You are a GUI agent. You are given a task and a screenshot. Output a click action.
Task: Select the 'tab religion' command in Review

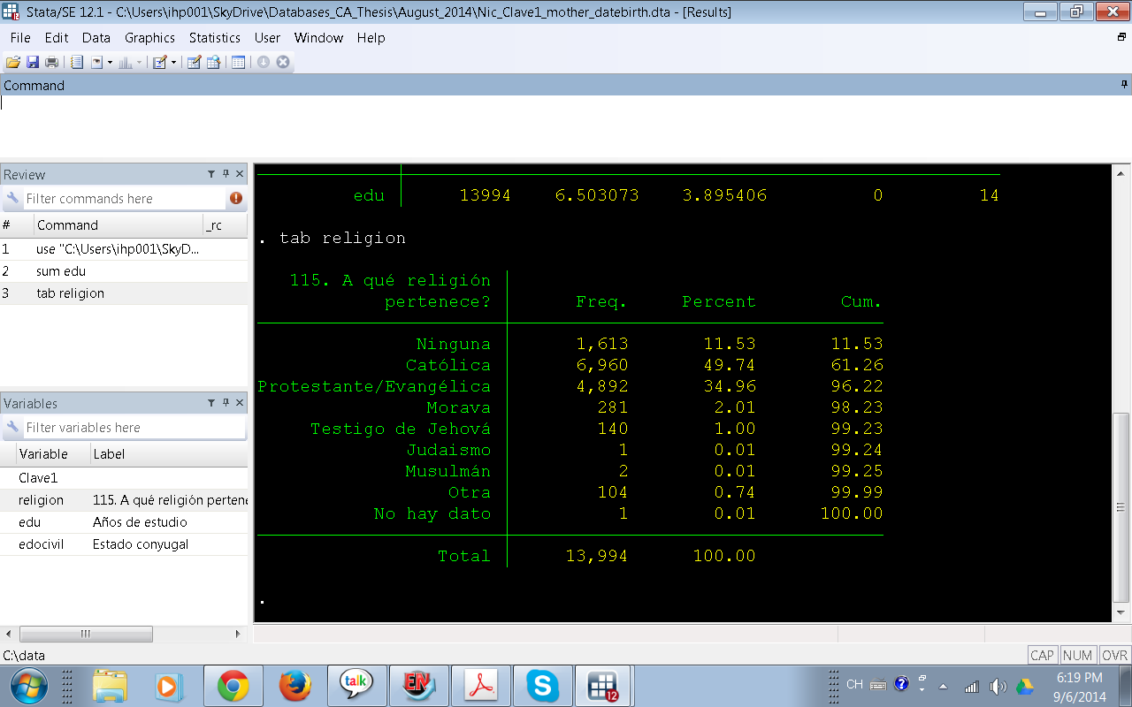pyautogui.click(x=124, y=293)
